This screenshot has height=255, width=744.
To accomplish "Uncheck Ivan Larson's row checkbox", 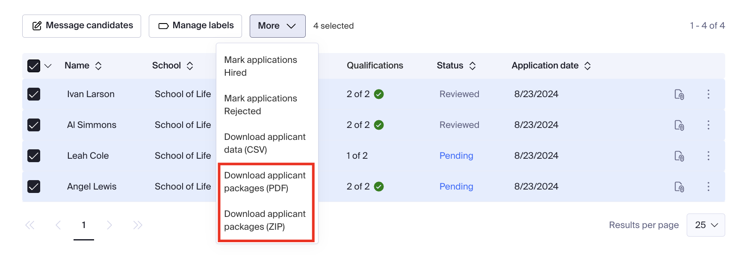I will [34, 94].
